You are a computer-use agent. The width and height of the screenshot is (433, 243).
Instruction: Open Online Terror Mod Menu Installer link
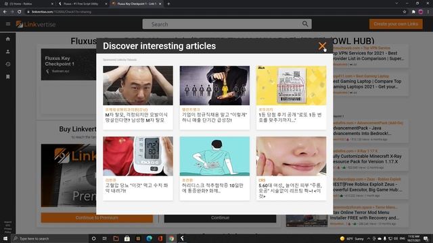[x=365, y=215]
